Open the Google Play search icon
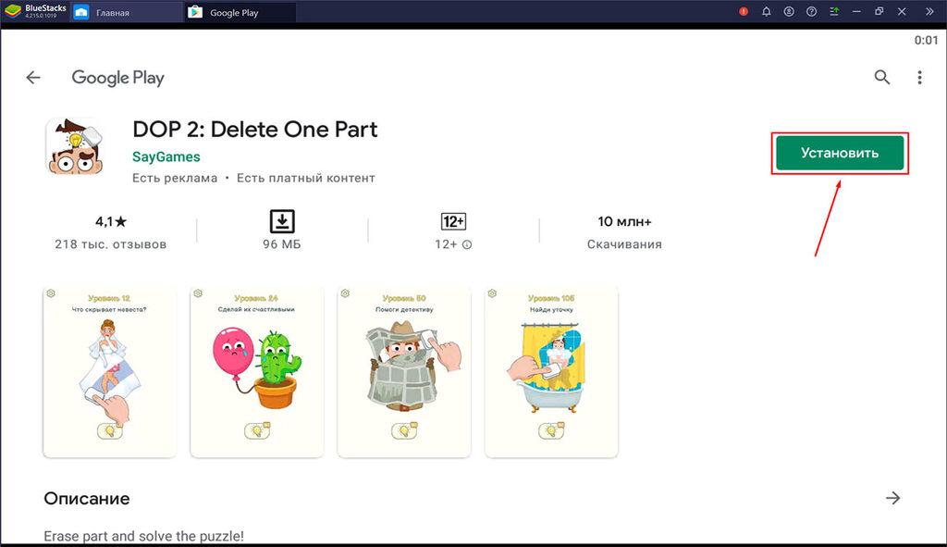Screen dimensions: 947x547 881,78
